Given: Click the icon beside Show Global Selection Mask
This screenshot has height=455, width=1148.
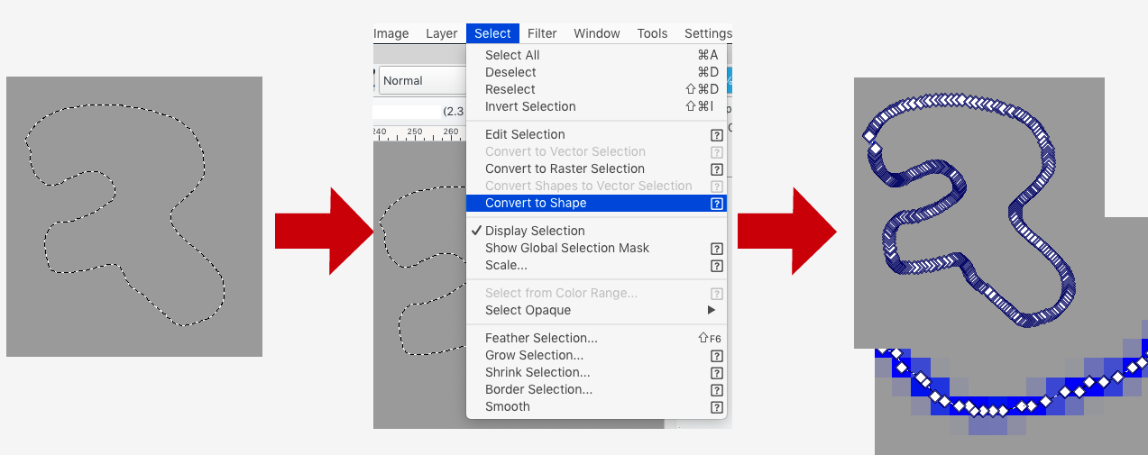Looking at the screenshot, I should pos(717,249).
